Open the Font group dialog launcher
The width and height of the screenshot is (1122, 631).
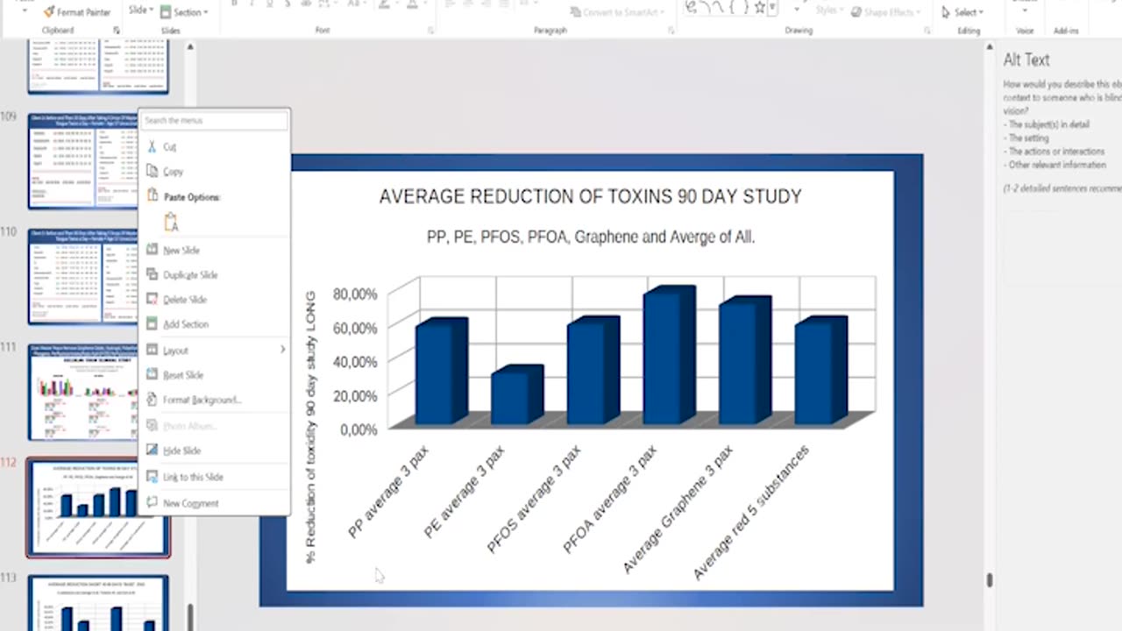tap(430, 31)
